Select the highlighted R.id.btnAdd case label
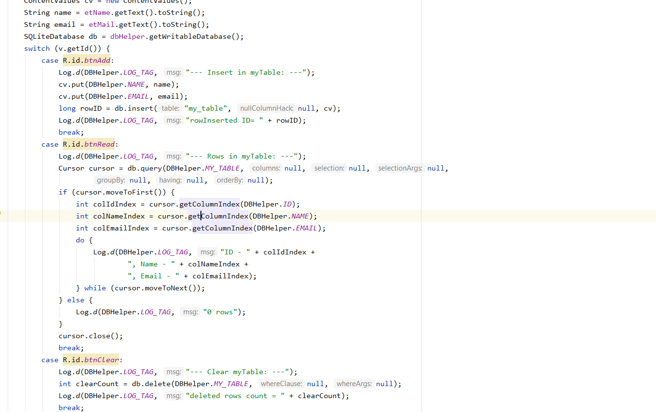Viewport: 656px width, 412px height. (87, 60)
